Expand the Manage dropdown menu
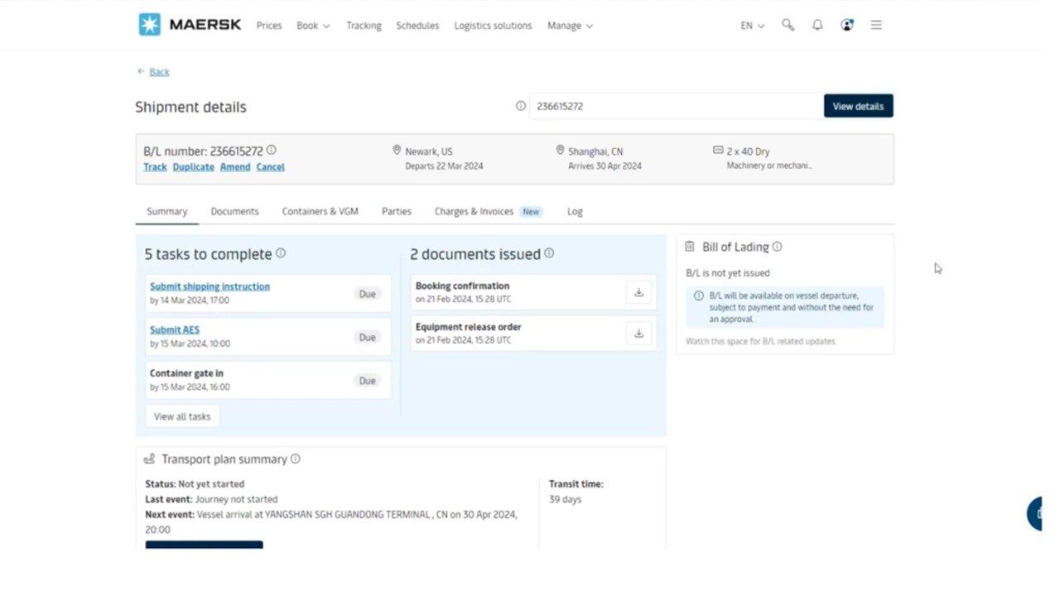This screenshot has height=596, width=1060. (x=570, y=26)
